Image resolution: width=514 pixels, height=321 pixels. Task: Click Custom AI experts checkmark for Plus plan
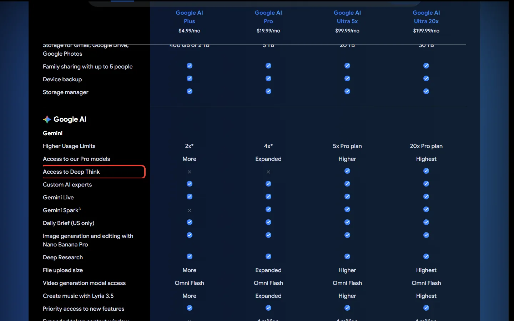(x=190, y=184)
